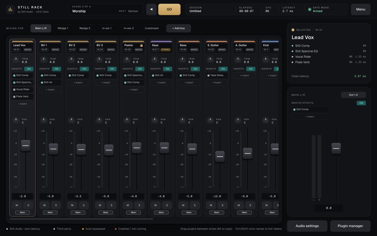Open the Wedge 2 bus tab
The image size is (377, 236).
(x=85, y=28)
